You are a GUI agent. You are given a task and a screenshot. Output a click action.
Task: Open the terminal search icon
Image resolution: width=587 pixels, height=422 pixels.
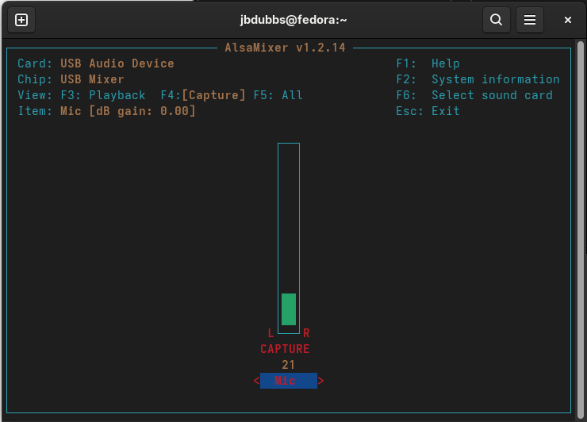(x=496, y=20)
